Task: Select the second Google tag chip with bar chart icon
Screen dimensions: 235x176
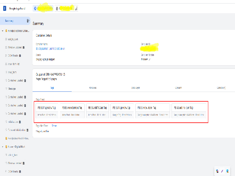Action: click(x=66, y=8)
